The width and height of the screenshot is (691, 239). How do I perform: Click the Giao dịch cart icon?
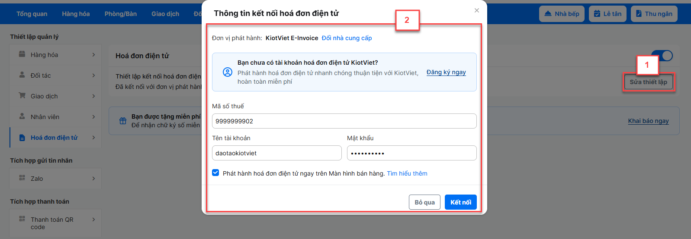coord(22,95)
